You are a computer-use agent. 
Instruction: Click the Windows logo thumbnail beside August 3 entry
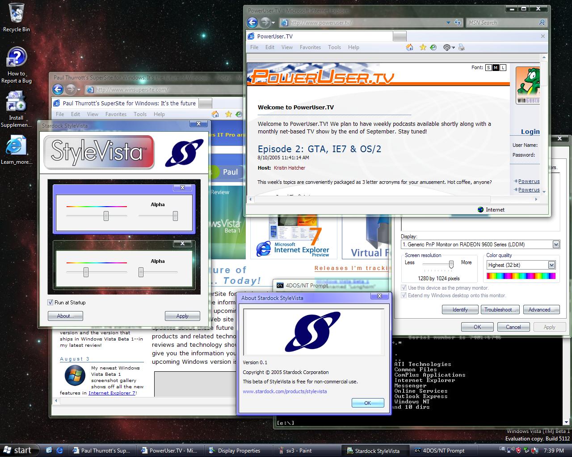point(75,376)
